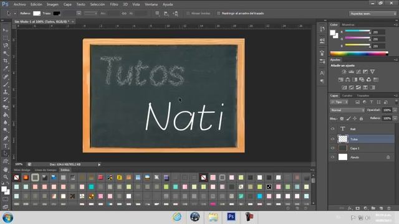
Task: Switch to the Canales tab
Action: [x=347, y=96]
